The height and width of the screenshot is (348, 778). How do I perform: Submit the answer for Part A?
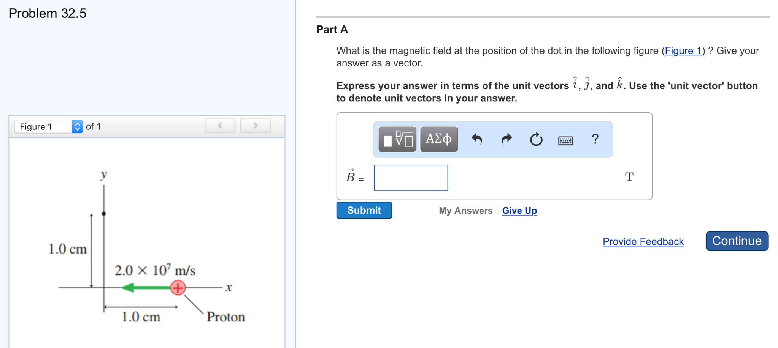pyautogui.click(x=364, y=210)
